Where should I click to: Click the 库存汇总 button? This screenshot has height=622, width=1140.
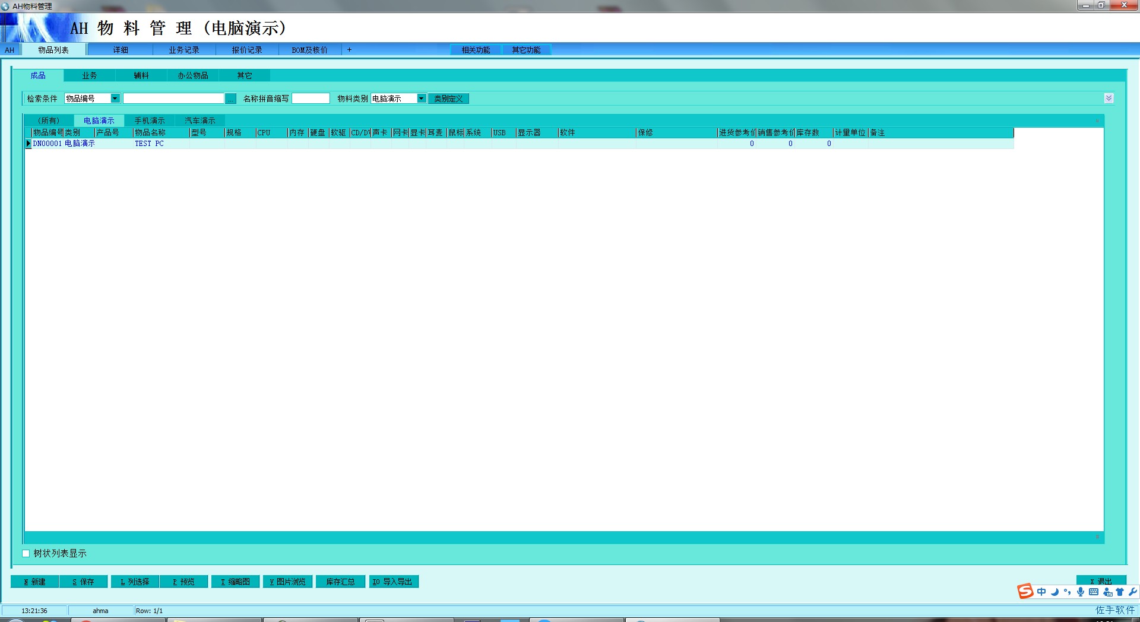340,582
